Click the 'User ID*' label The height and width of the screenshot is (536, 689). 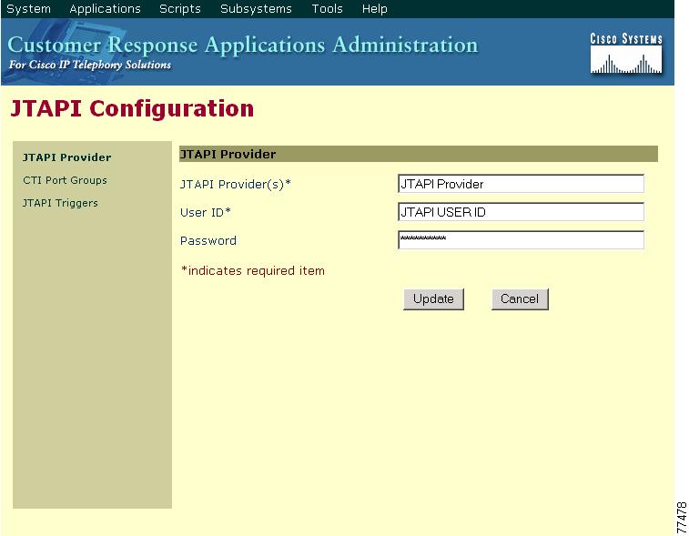point(206,212)
